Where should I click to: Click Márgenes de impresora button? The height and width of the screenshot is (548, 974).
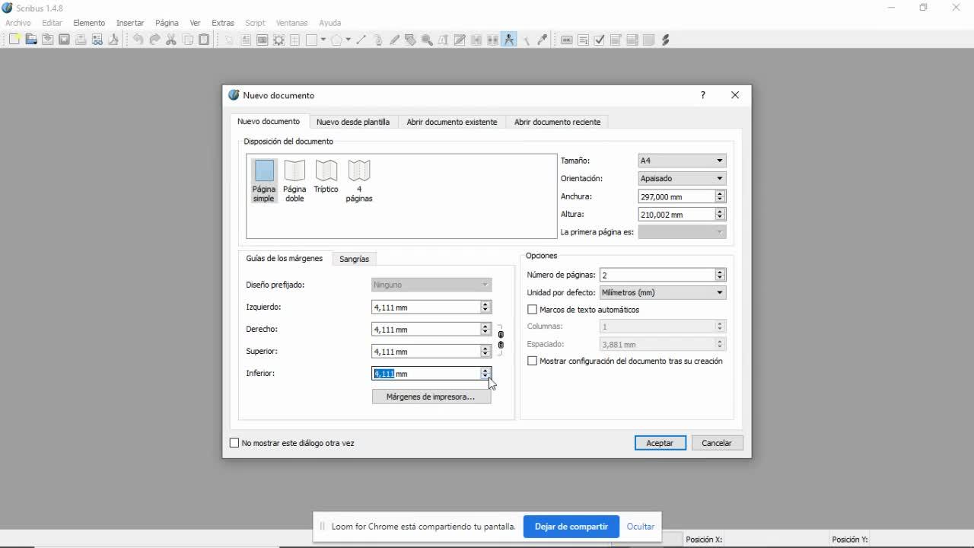point(431,397)
